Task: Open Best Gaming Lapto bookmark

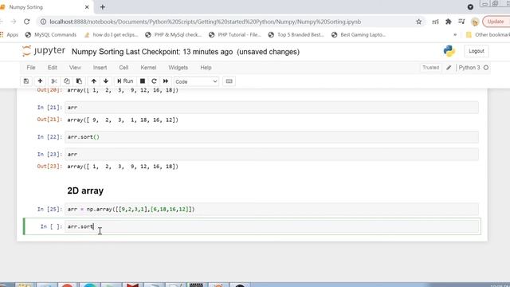Action: point(359,34)
